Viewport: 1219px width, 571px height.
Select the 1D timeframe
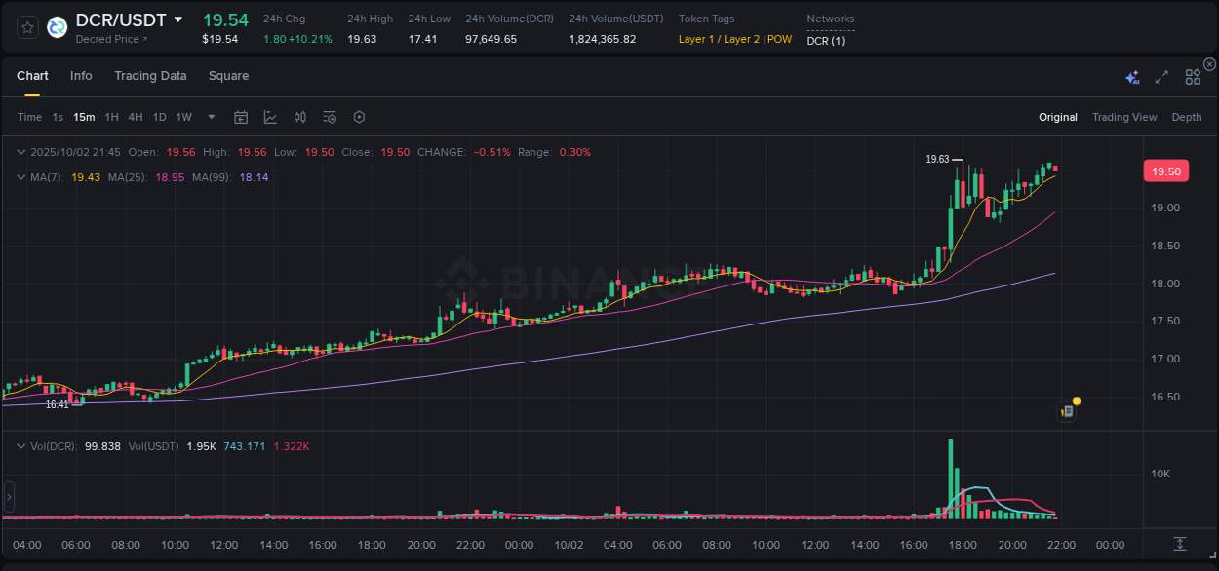tap(159, 116)
